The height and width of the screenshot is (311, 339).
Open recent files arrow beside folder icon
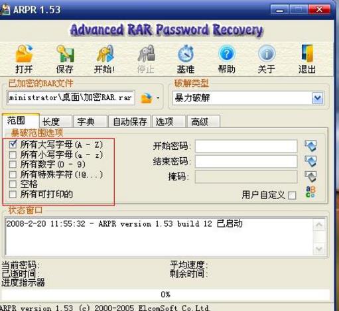[158, 97]
